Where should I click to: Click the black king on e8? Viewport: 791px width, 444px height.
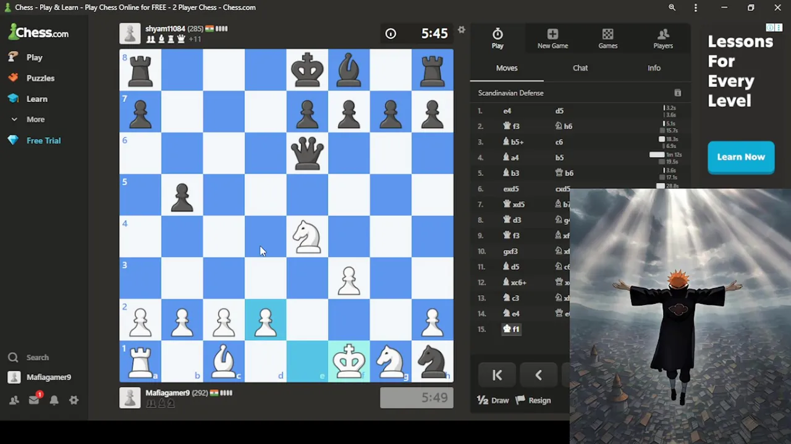click(307, 70)
